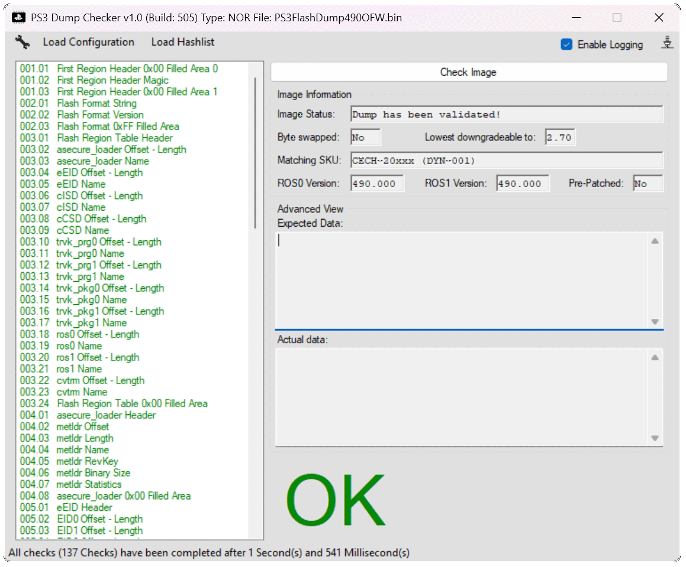Image resolution: width=686 pixels, height=567 pixels.
Task: Select the 003.18 ros0 Offset - Length entry
Action: pyautogui.click(x=80, y=334)
